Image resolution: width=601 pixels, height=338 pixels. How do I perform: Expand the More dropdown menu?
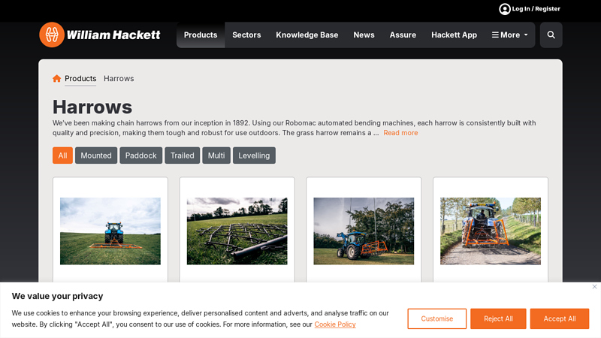tap(510, 35)
